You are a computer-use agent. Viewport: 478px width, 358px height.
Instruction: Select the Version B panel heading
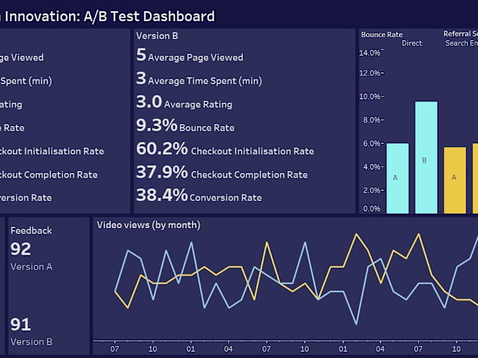(x=157, y=36)
